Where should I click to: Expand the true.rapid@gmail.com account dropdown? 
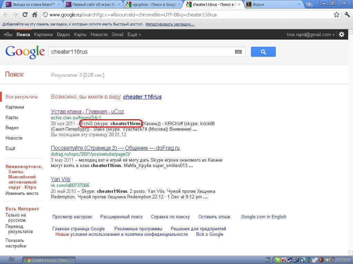point(311,35)
